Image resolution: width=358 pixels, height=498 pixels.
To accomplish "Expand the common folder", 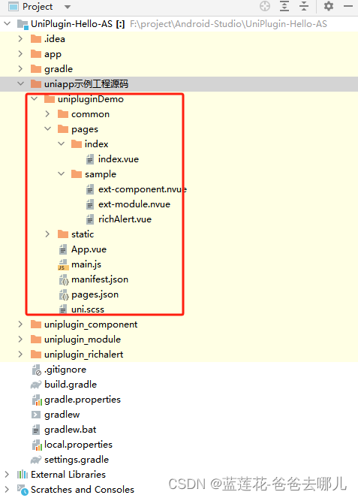I will click(47, 113).
